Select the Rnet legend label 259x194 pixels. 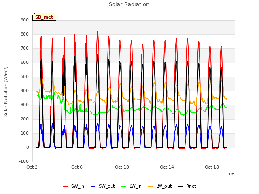click(191, 186)
